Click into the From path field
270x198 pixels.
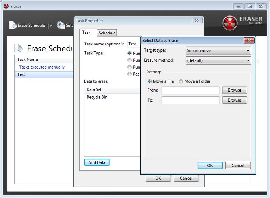(190, 90)
